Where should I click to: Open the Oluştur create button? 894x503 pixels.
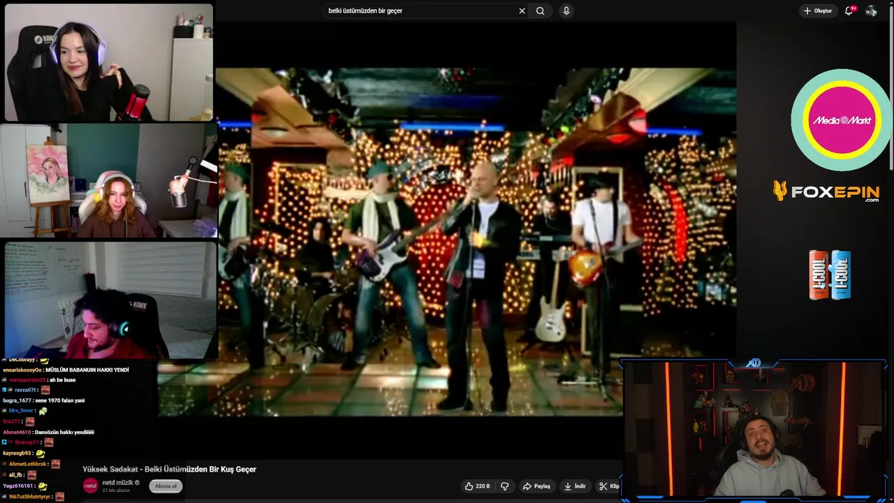(x=818, y=10)
